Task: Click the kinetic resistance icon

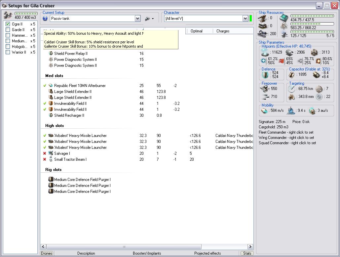Action: [x=300, y=61]
